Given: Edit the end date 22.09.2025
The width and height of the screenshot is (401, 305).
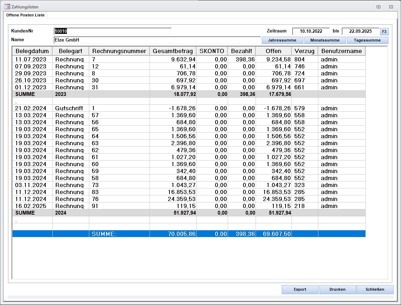Looking at the screenshot, I should (360, 31).
